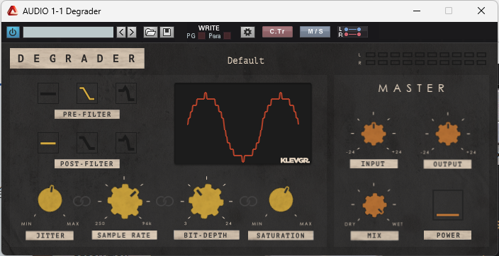Go to previous preset with left arrow
This screenshot has height=256, width=499.
click(x=121, y=32)
